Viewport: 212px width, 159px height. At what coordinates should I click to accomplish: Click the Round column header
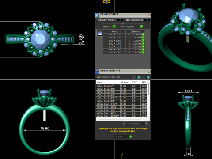coord(115,31)
